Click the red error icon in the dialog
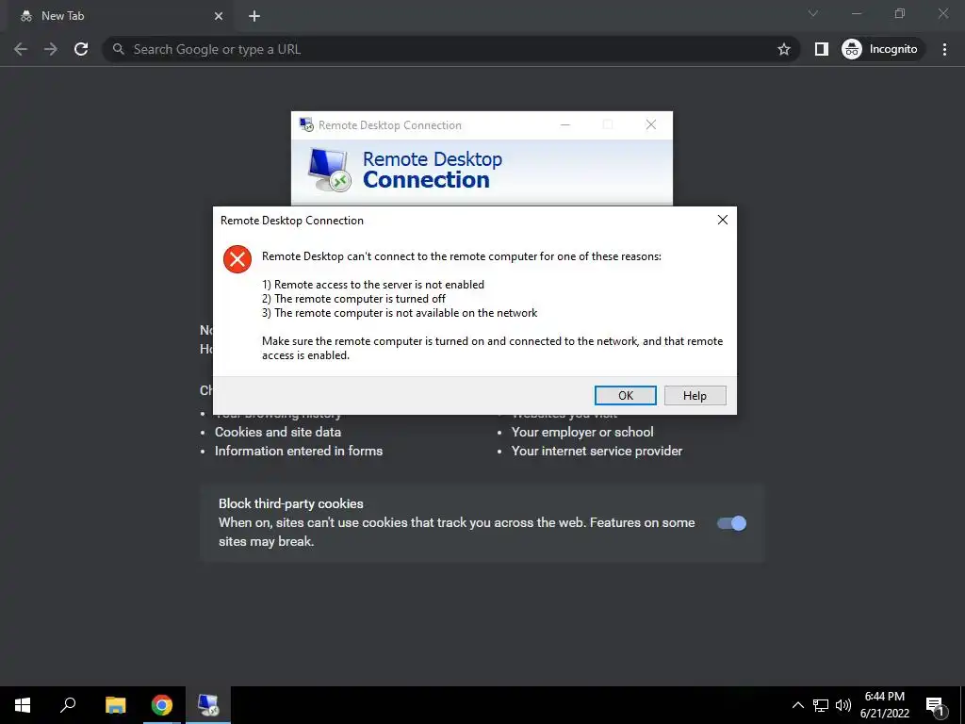Screen dimensions: 965x724 click(237, 259)
